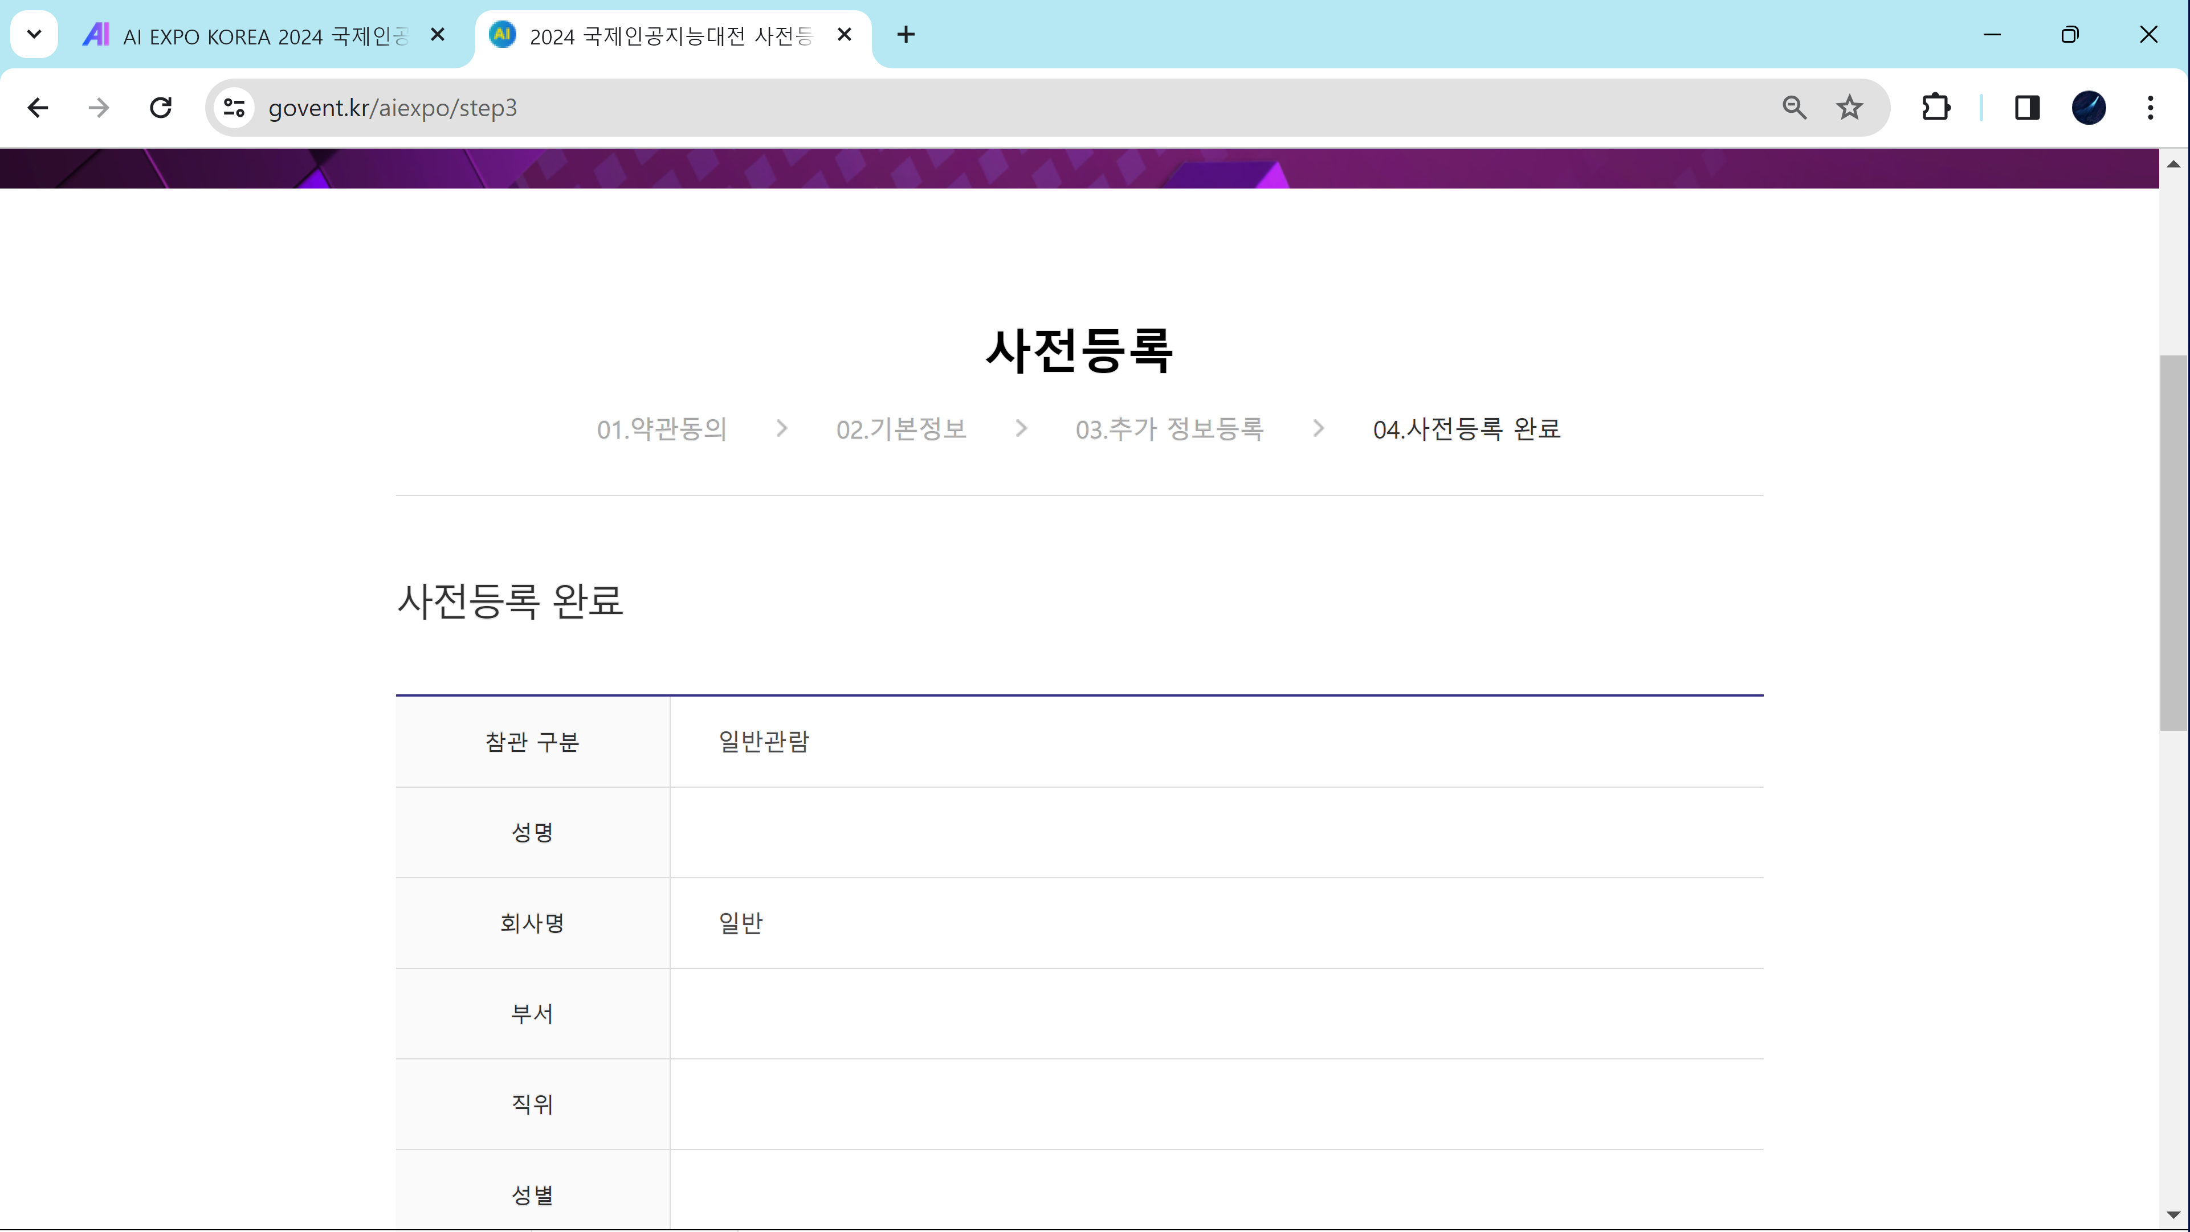Open the profile avatar menu

pos(2088,108)
